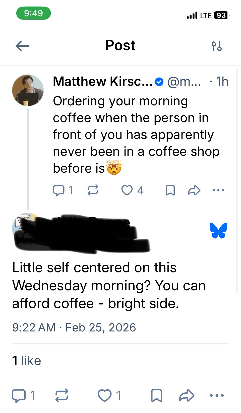
Task: Like Matthew's coffee post
Action: click(127, 190)
